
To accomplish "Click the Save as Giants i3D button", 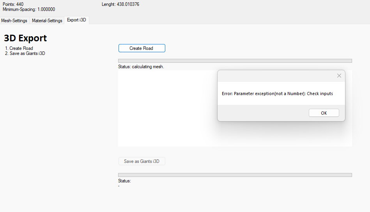I will click(142, 161).
